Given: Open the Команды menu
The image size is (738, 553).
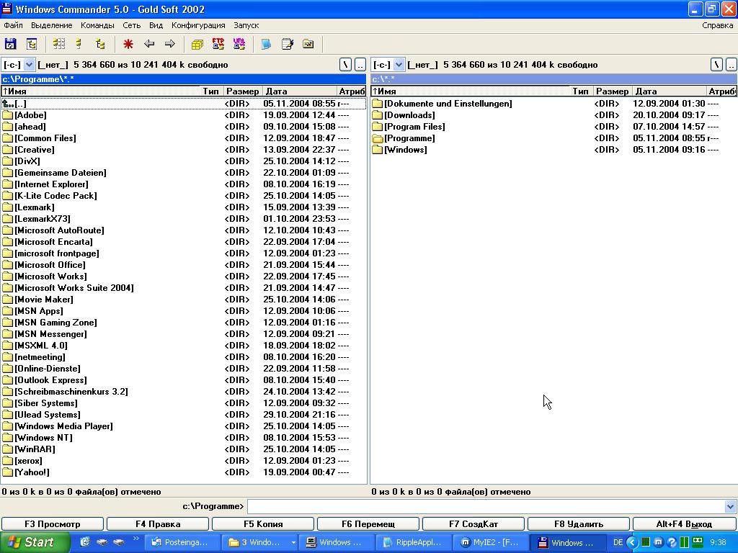Looking at the screenshot, I should pos(97,25).
